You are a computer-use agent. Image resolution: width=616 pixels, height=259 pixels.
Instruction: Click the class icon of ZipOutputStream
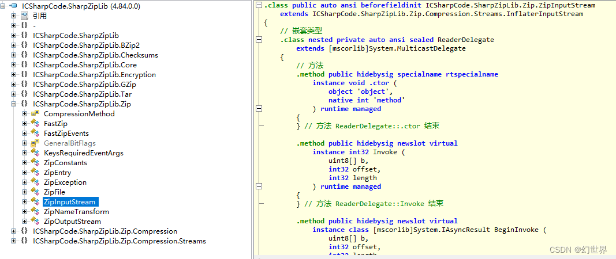tap(35, 222)
